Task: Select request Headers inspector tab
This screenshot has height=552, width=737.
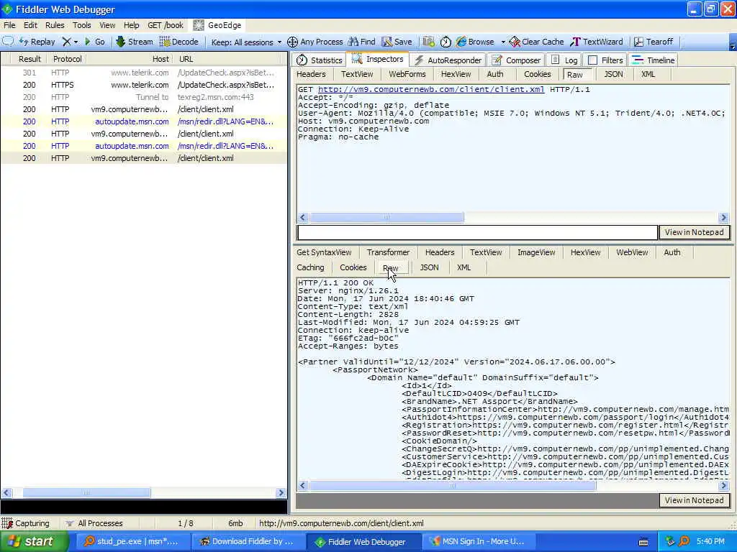Action: (311, 74)
